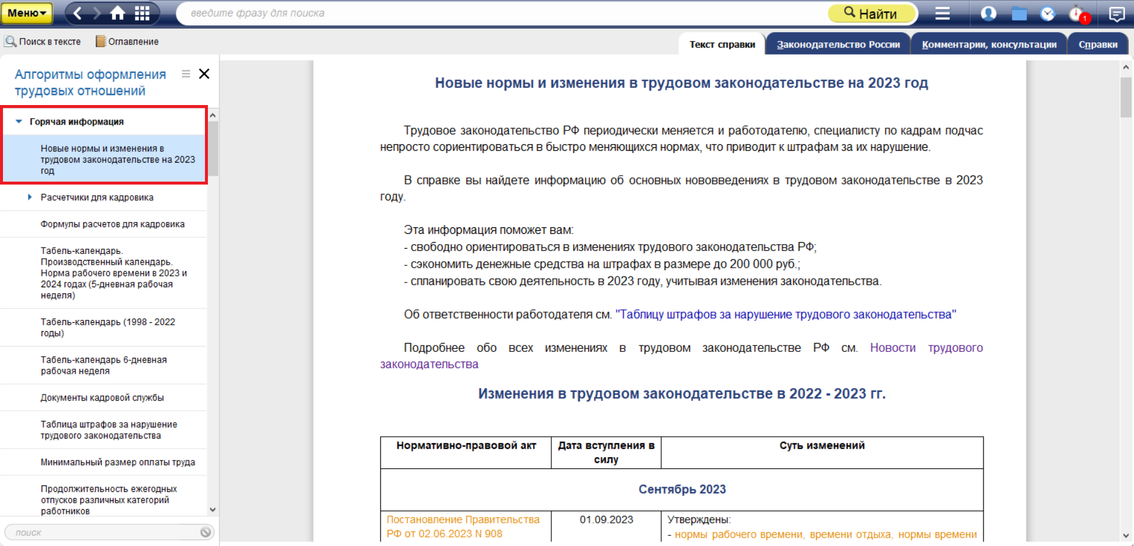Click the date cell 01.09.2023
This screenshot has width=1134, height=546.
(606, 520)
